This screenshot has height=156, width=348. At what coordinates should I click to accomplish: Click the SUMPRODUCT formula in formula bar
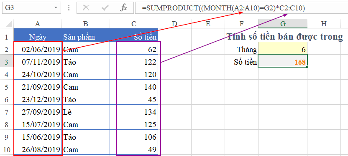(x=224, y=8)
